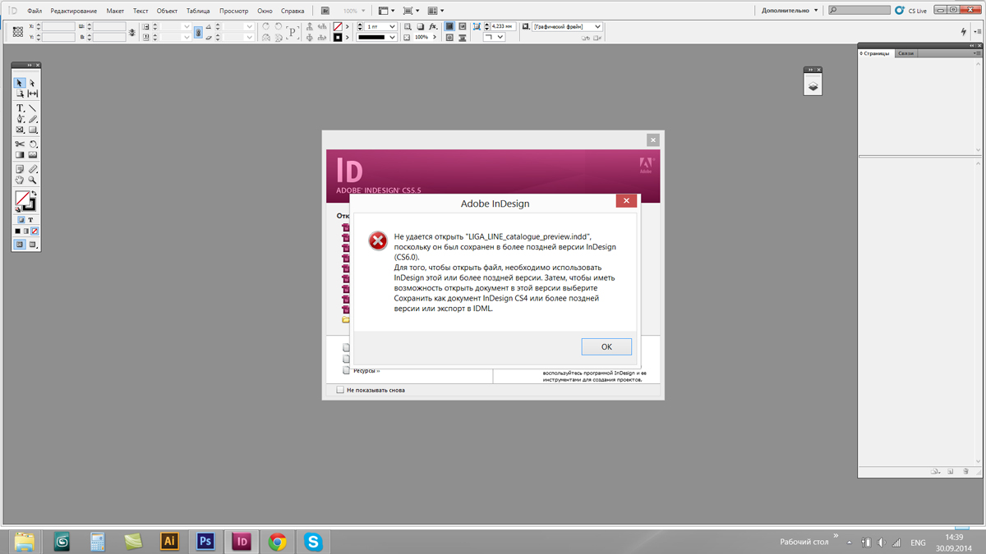The width and height of the screenshot is (986, 554).
Task: Close the Adobe InDesign error dialog
Action: coord(626,200)
